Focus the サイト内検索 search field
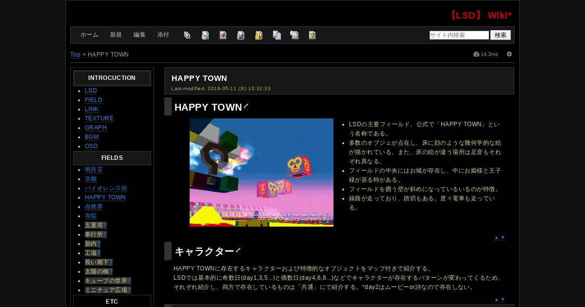The width and height of the screenshot is (585, 307). click(459, 35)
